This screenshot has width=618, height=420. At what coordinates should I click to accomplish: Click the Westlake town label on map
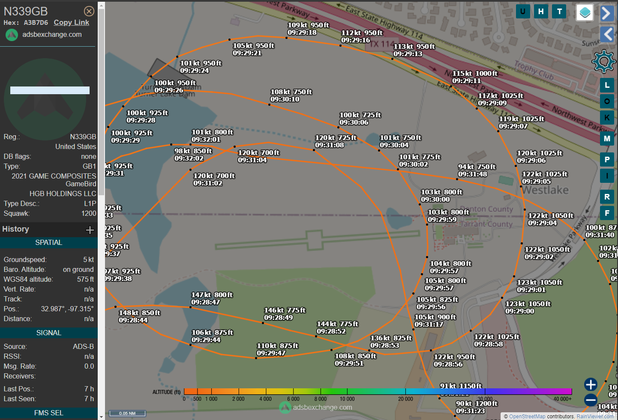tap(545, 190)
